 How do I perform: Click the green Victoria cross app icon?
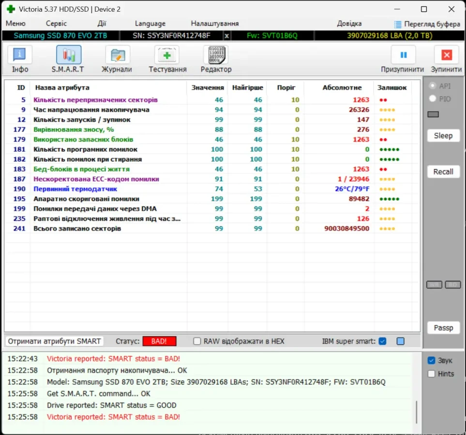click(11, 9)
